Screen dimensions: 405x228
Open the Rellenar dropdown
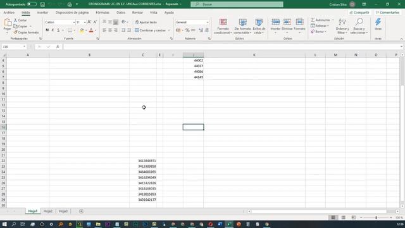coord(320,26)
